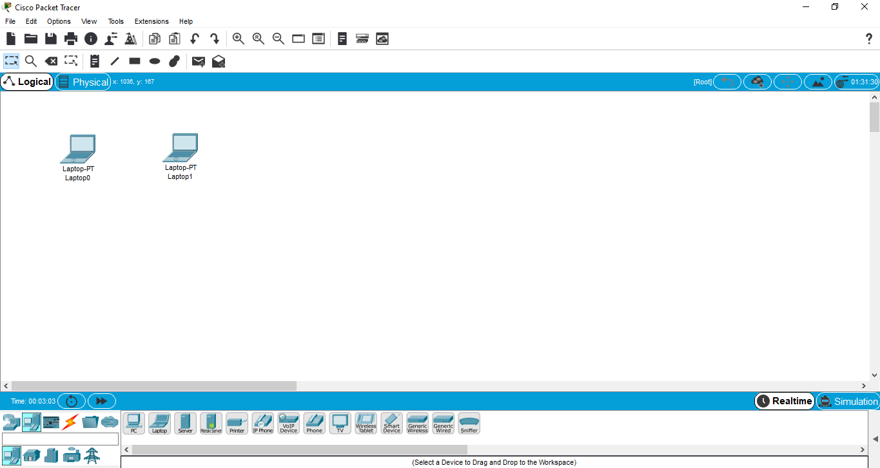Choose Miscellaneous folder category
This screenshot has width=880, height=468.
[x=90, y=422]
